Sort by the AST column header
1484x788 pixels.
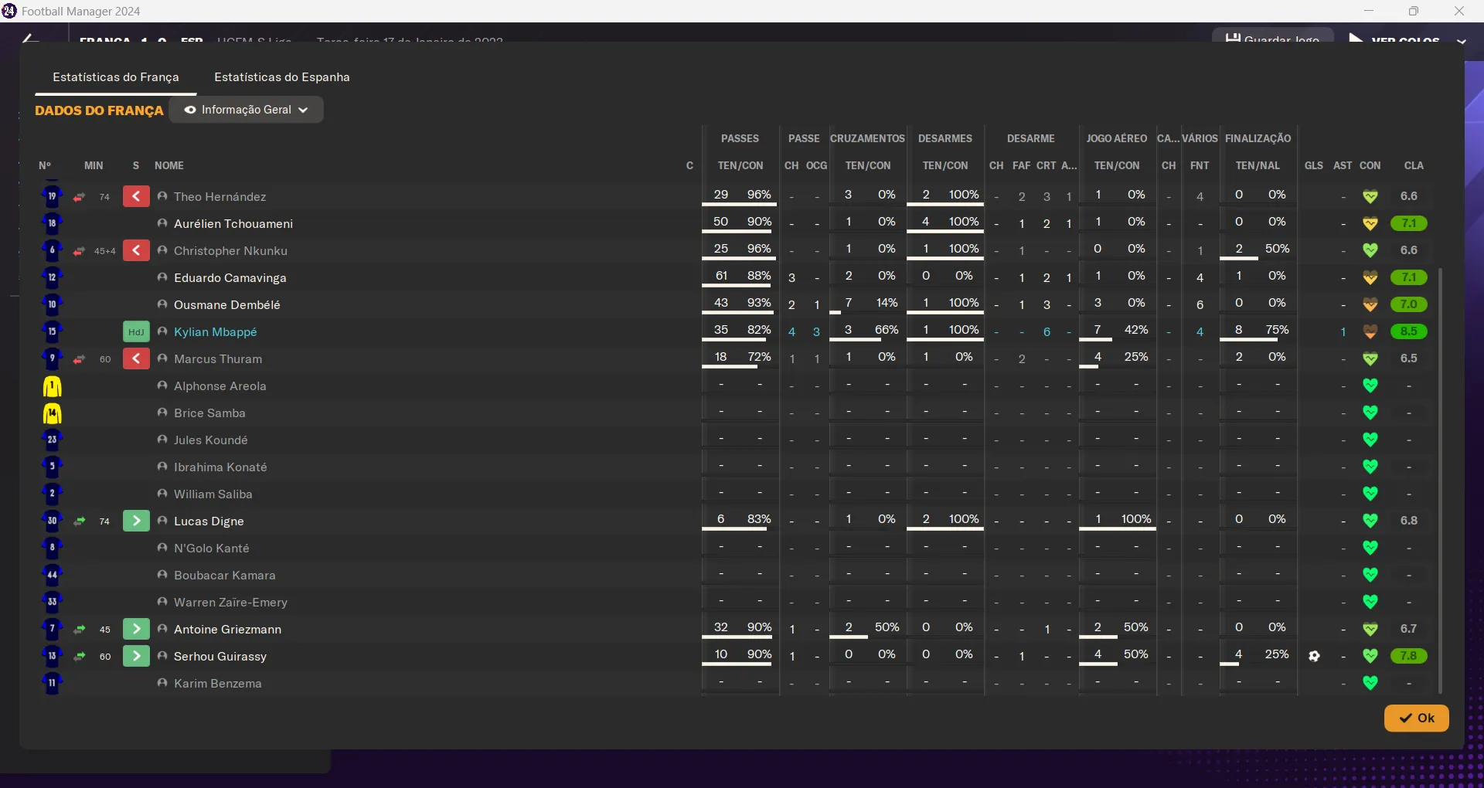[1343, 165]
